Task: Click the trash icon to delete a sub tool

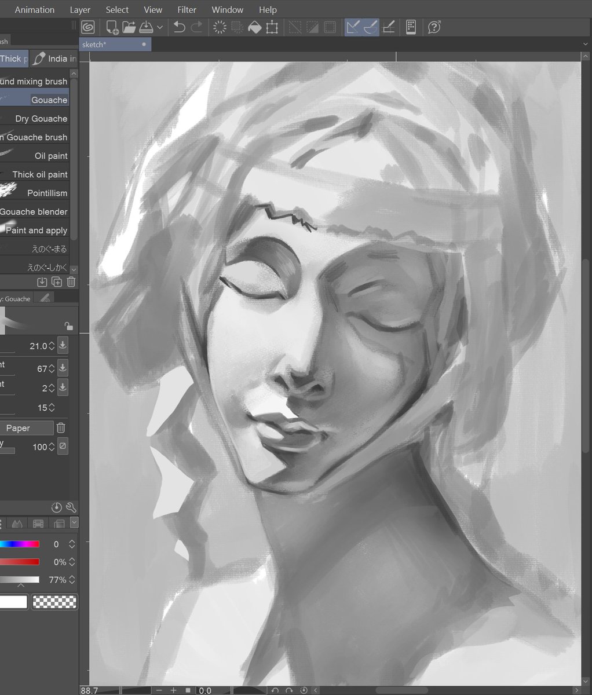Action: pos(71,282)
